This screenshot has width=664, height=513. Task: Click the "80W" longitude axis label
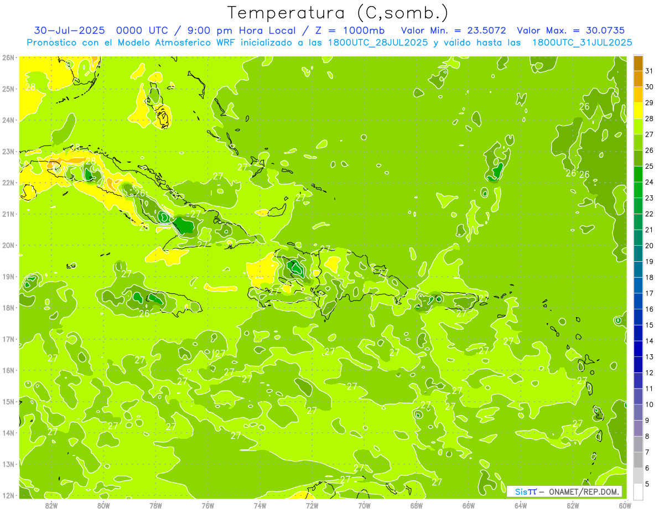[103, 505]
